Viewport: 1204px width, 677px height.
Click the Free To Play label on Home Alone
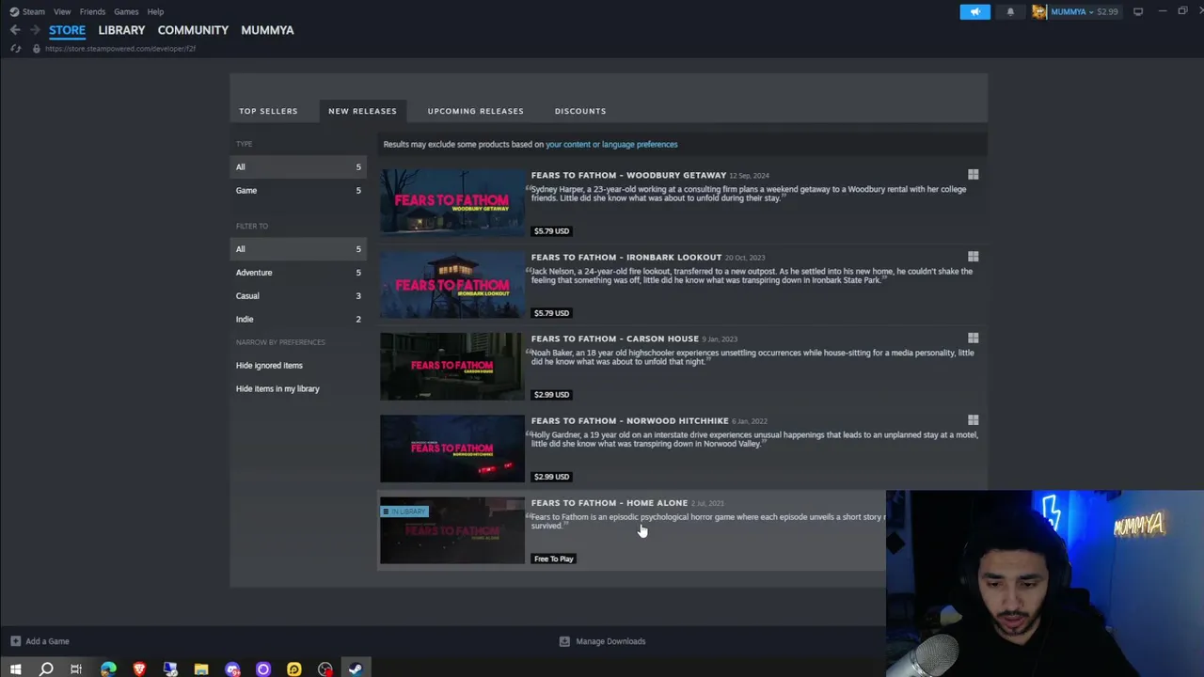(x=553, y=559)
